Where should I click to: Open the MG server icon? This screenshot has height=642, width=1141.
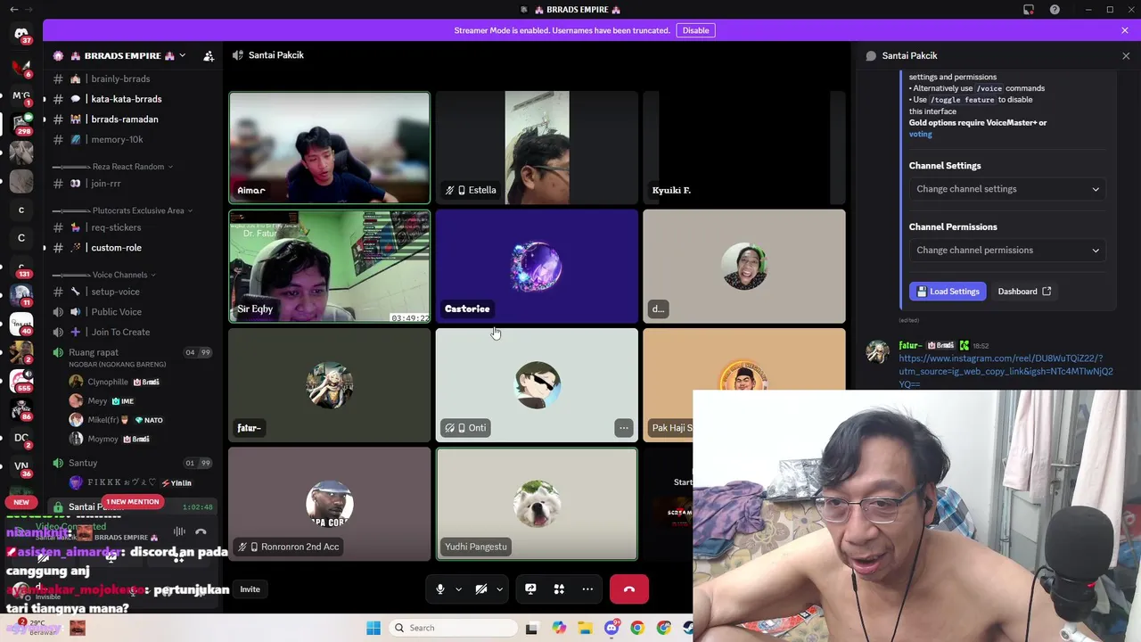(21, 95)
